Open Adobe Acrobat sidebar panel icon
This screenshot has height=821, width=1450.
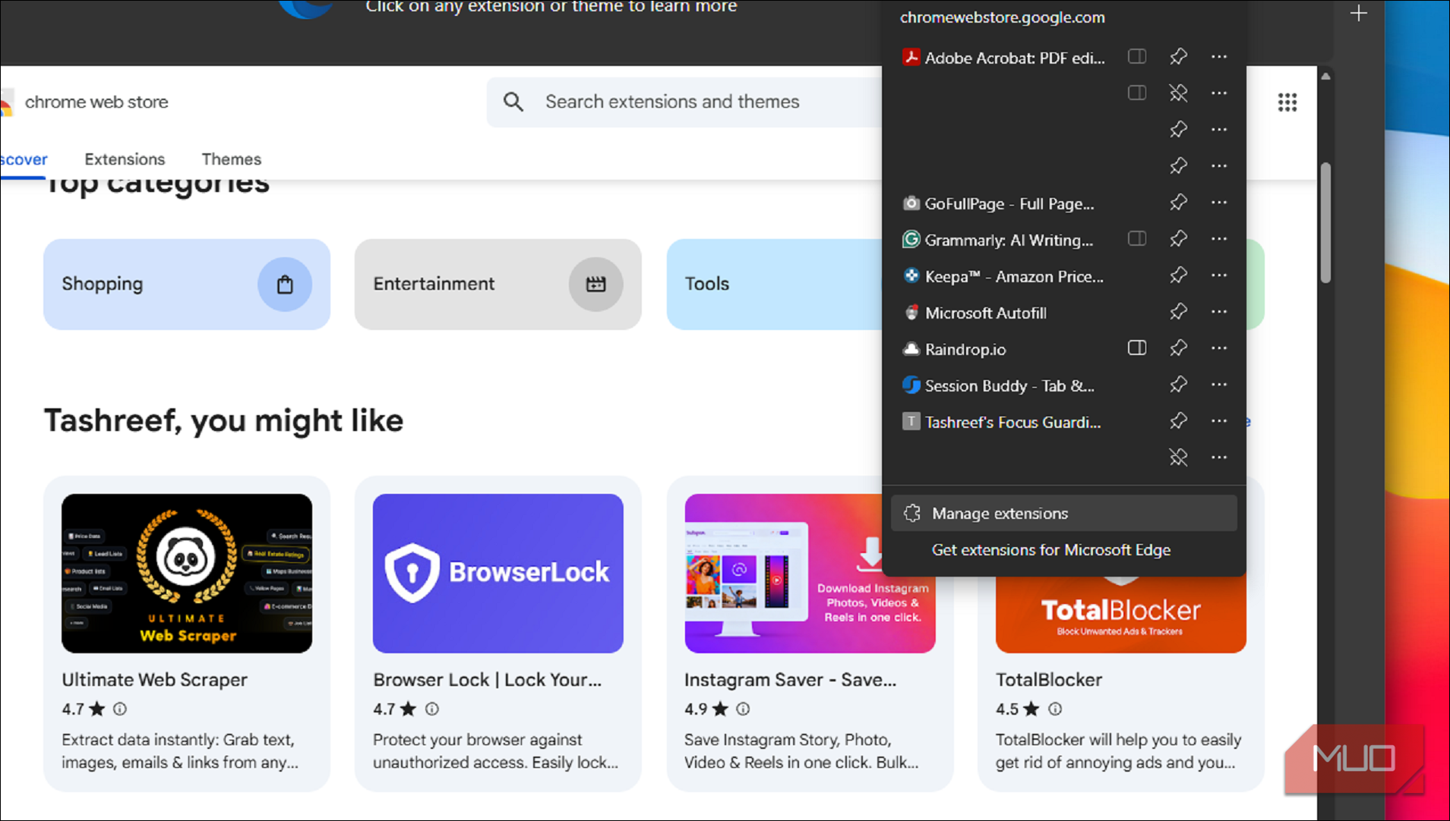[x=1137, y=57]
